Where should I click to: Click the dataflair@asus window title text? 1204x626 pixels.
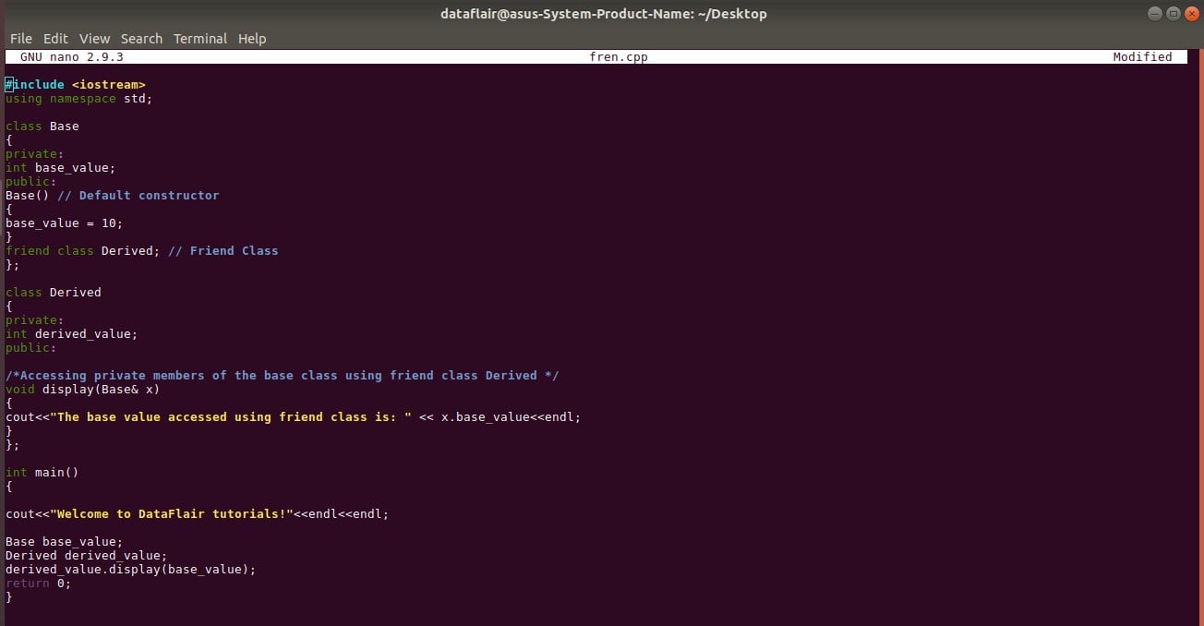603,13
